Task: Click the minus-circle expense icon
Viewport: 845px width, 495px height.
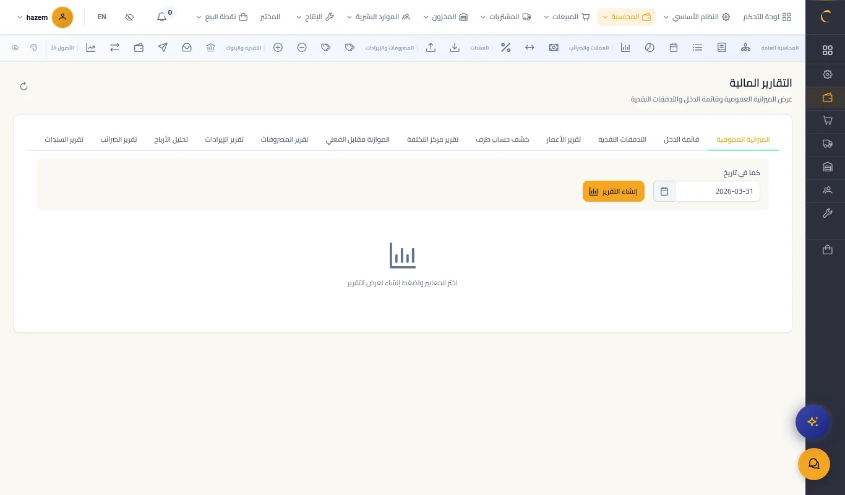Action: tap(302, 47)
